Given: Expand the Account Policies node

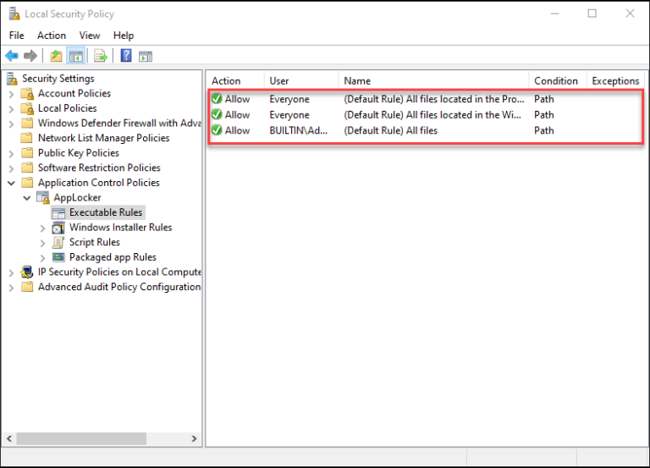Looking at the screenshot, I should tap(12, 94).
